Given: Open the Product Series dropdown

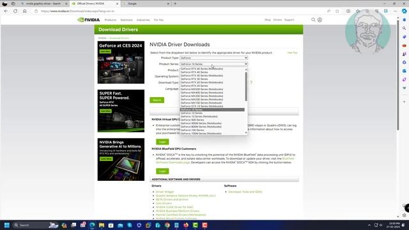Looking at the screenshot, I should click(x=213, y=64).
